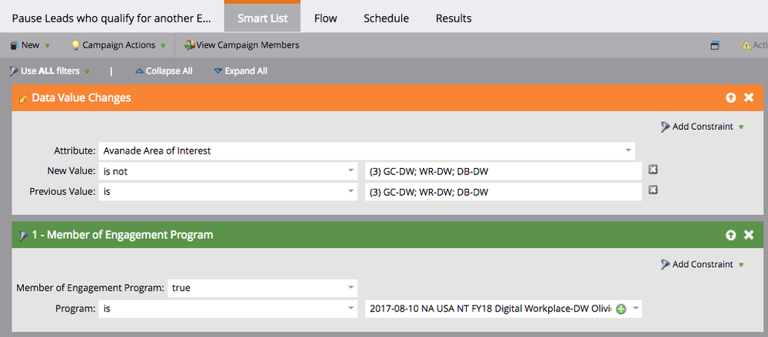
Task: Remove the New Value constraint
Action: [653, 170]
